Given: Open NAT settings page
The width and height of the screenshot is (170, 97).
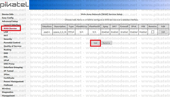Looking at the screenshot, I should [x=6, y=35].
